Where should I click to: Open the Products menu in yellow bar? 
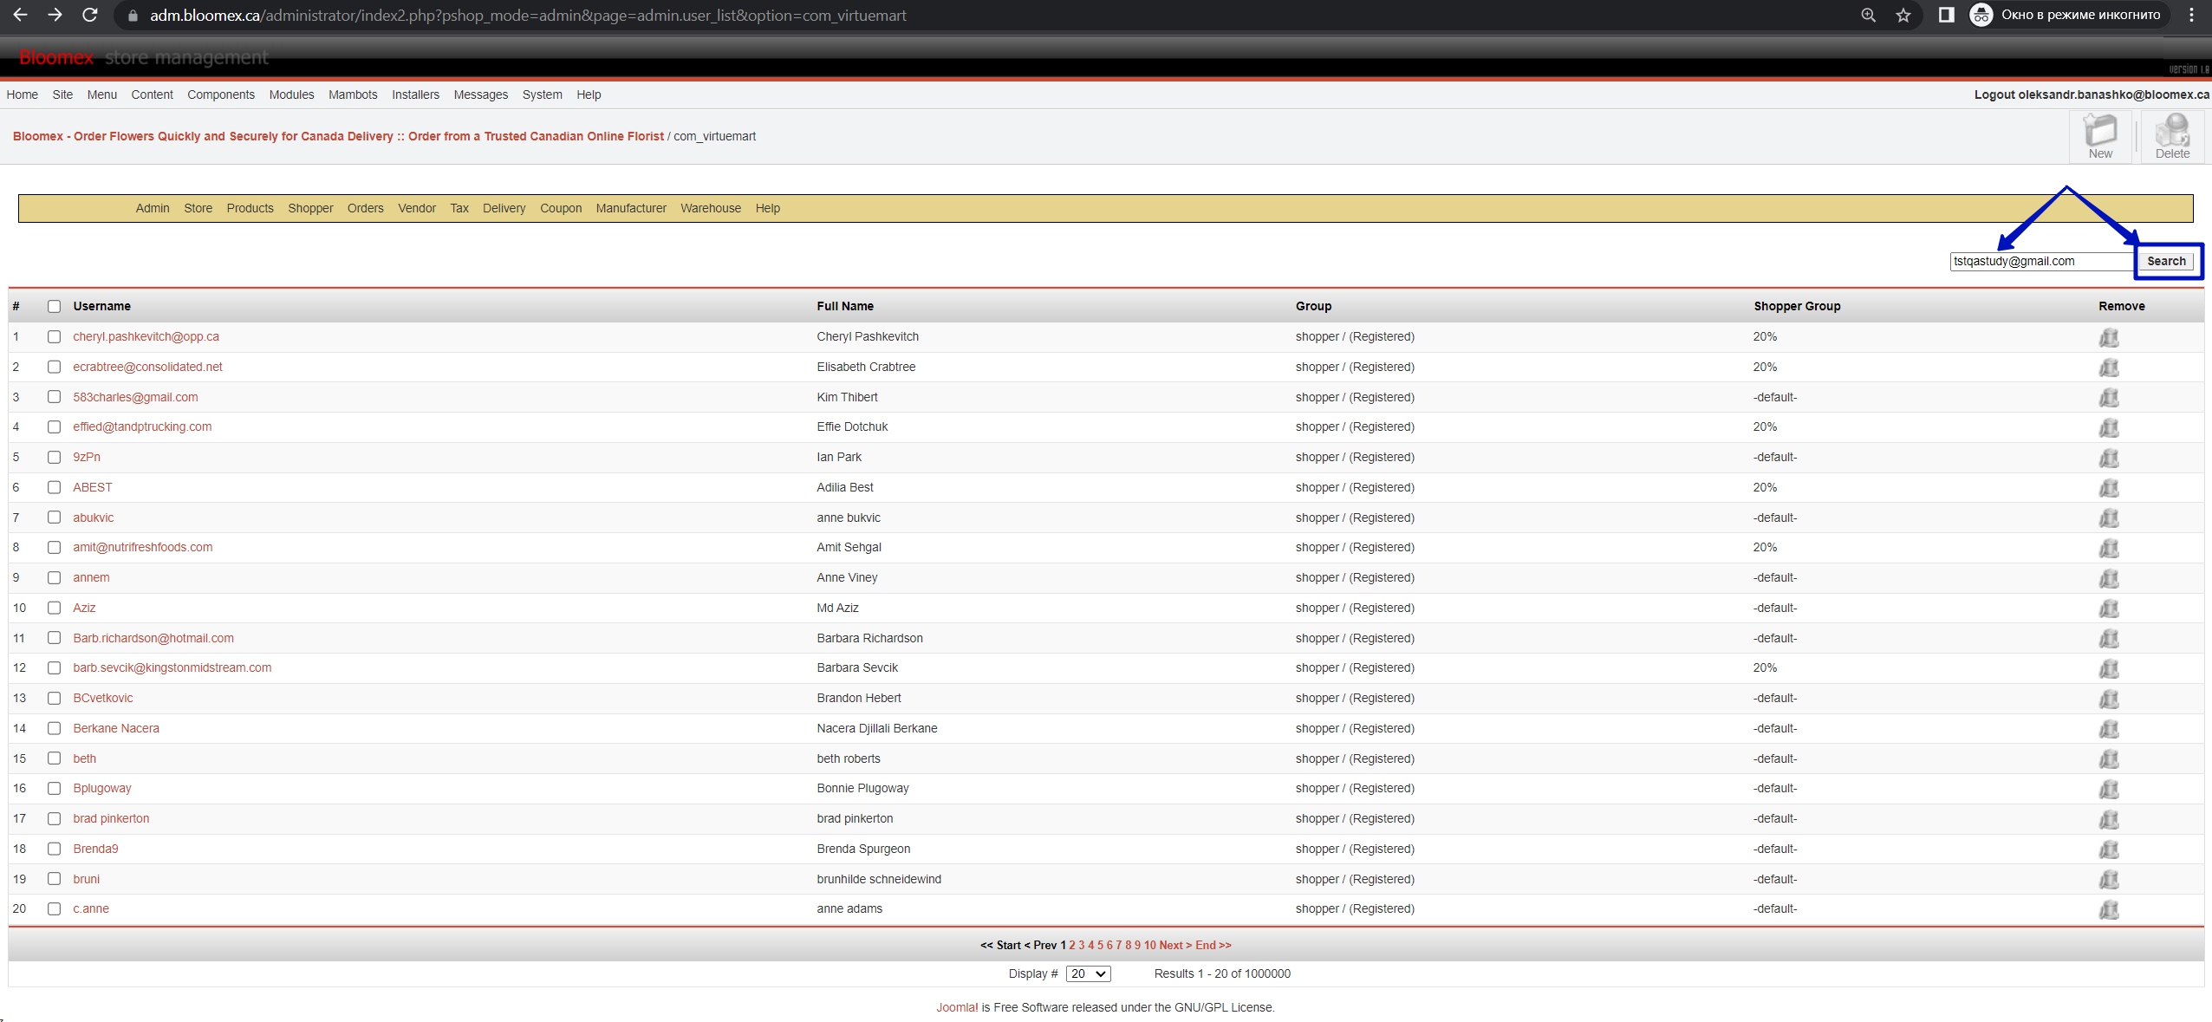tap(250, 208)
